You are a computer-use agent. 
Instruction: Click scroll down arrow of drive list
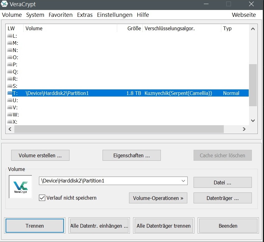253,121
